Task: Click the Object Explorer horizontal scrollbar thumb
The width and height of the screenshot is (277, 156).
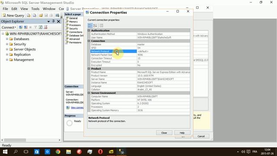Action: point(15,140)
